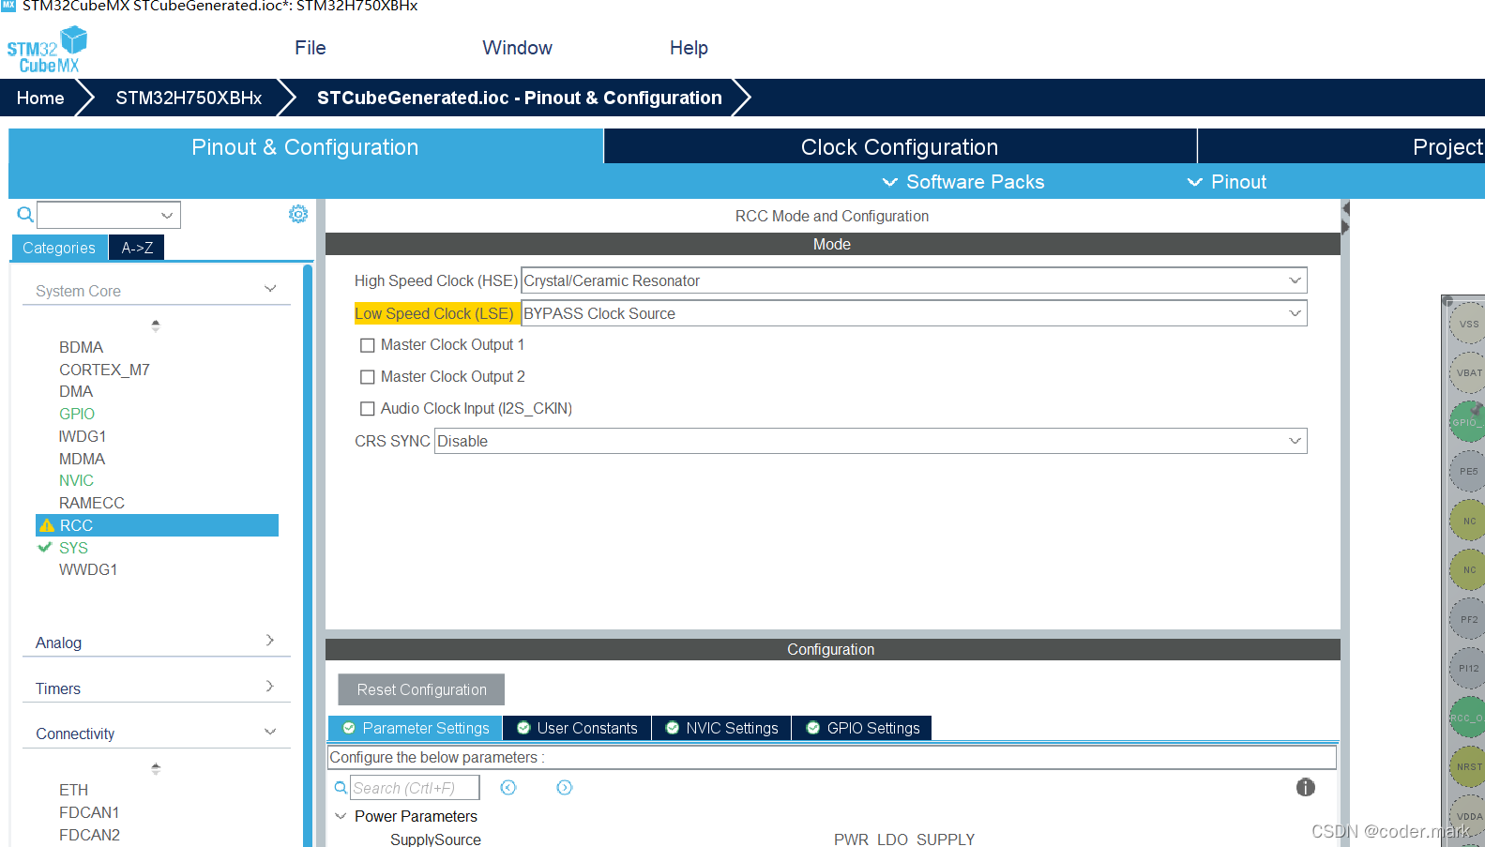This screenshot has width=1485, height=847.
Task: Select ETH under Connectivity
Action: coord(73,790)
